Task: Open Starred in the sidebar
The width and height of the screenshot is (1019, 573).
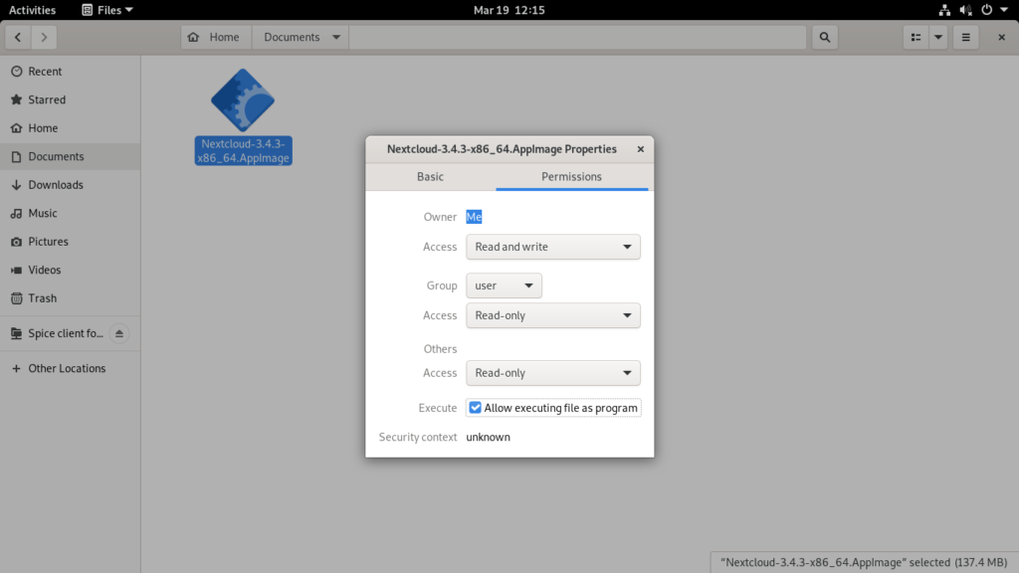Action: (71, 99)
